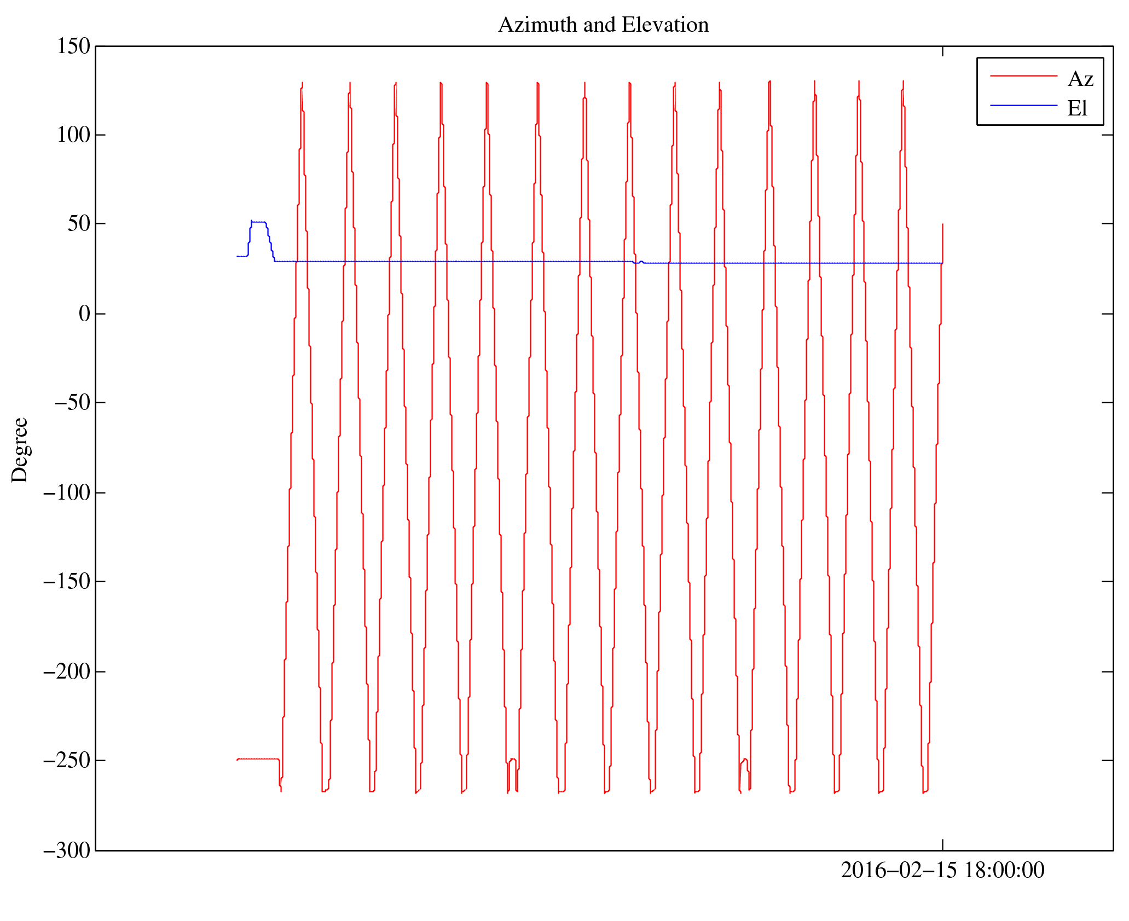Viewport: 1129px width, 921px height.
Task: Click the blue El line sample in legend
Action: pyautogui.click(x=1023, y=105)
